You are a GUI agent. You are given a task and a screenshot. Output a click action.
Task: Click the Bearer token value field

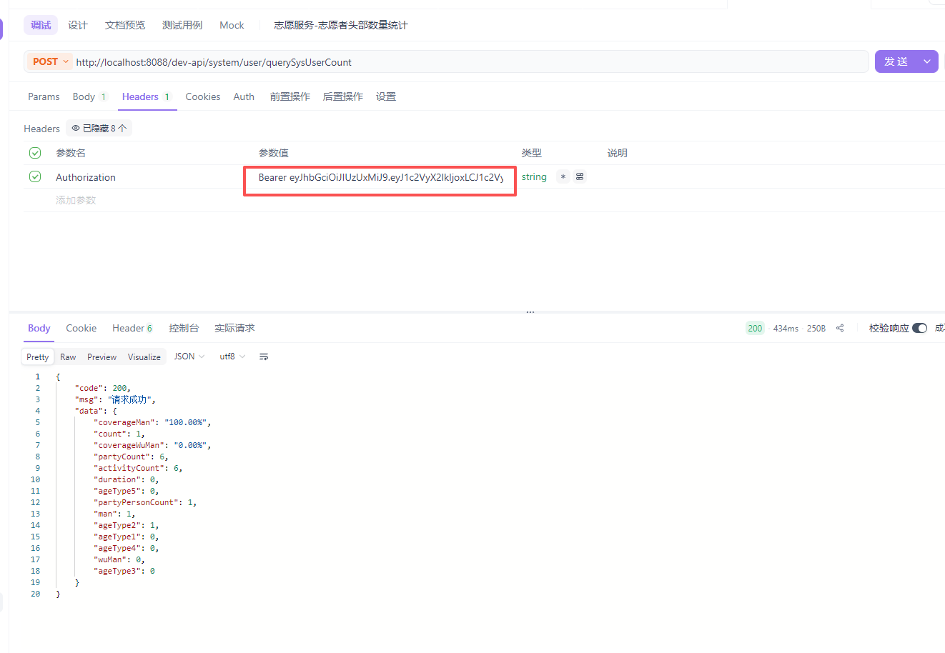pos(380,177)
